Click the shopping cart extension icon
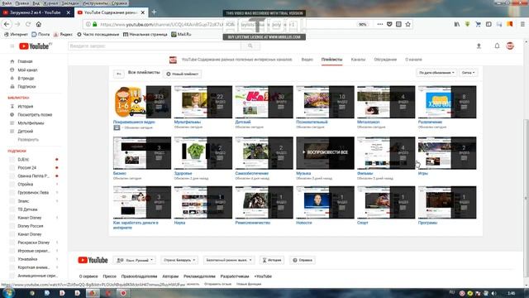Screen dimensions: 529x298 pyautogui.click(x=478, y=24)
